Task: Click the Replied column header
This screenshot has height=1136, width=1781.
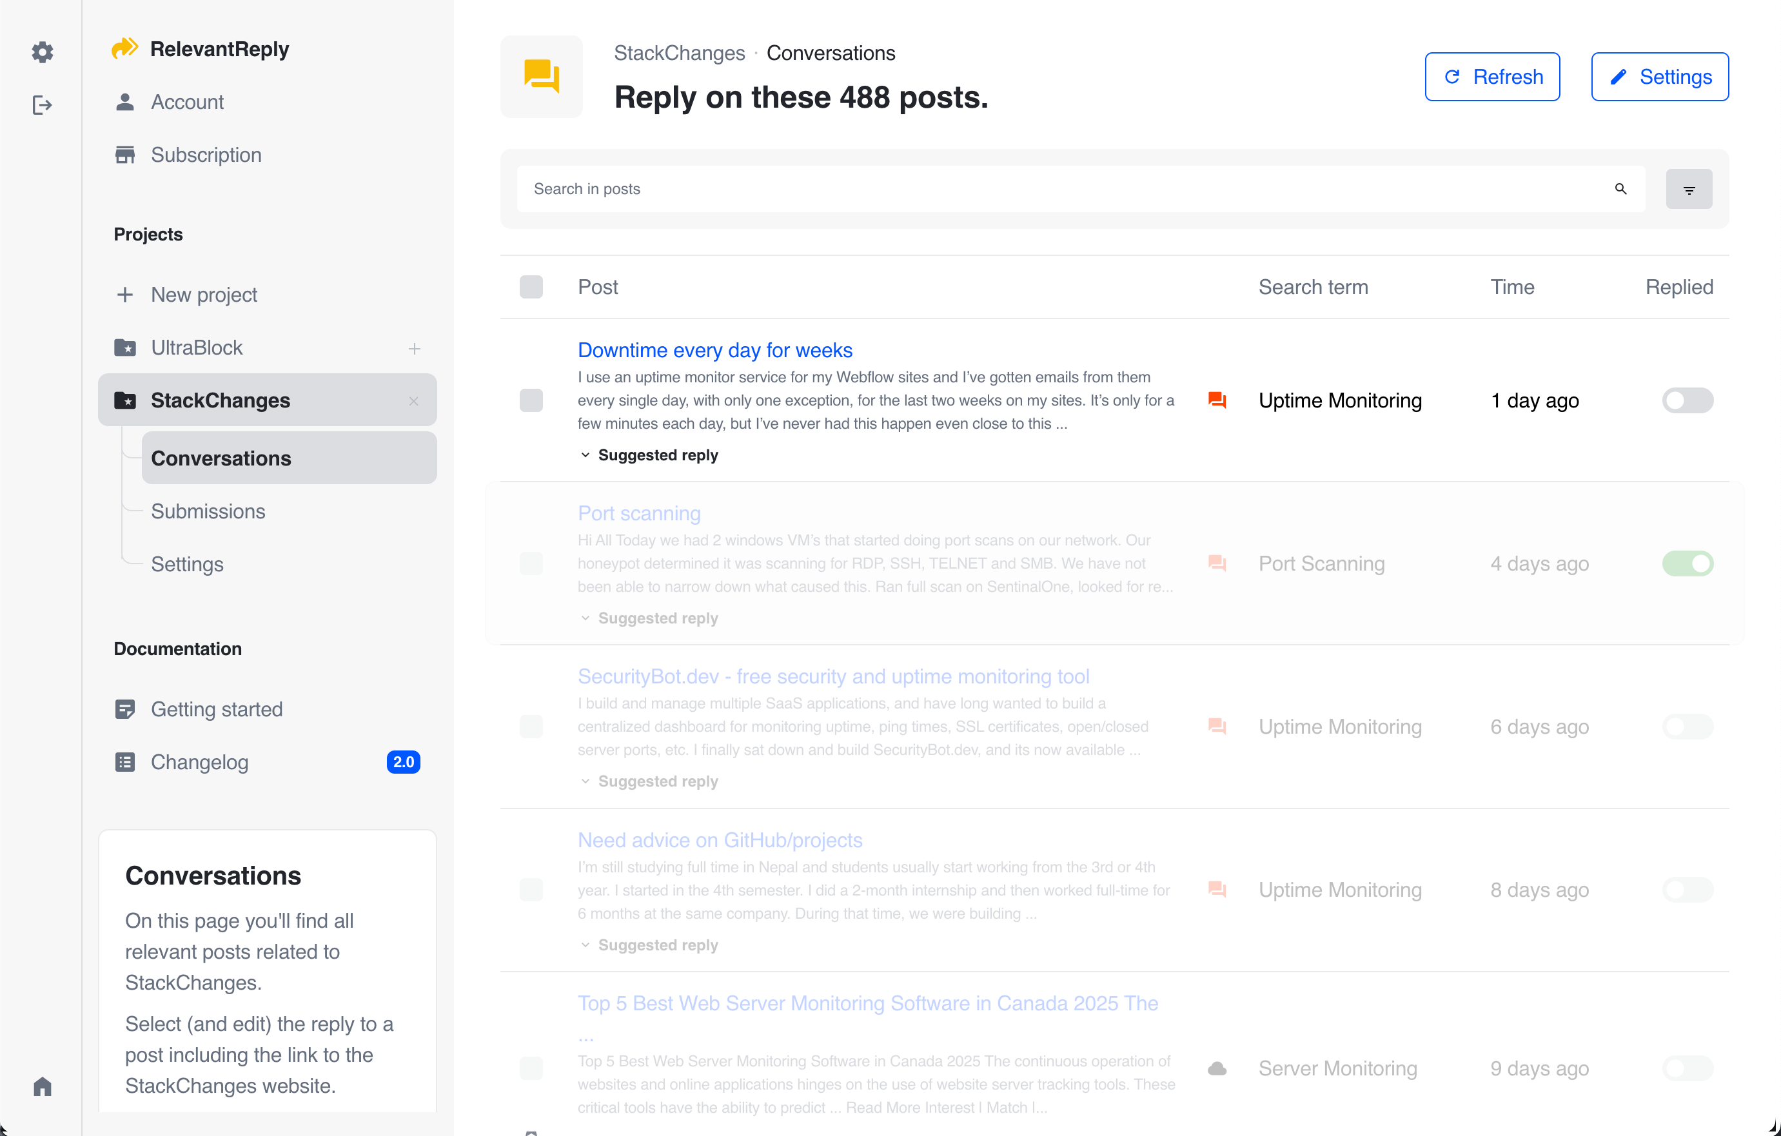Action: [x=1679, y=287]
